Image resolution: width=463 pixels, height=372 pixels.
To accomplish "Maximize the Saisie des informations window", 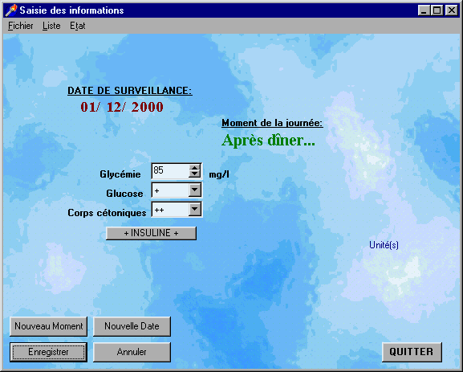I will tap(437, 10).
